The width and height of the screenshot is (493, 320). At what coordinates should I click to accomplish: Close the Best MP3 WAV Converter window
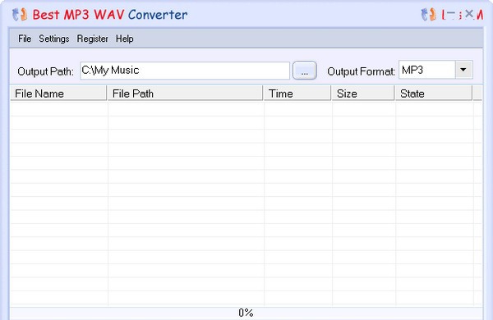tap(469, 14)
